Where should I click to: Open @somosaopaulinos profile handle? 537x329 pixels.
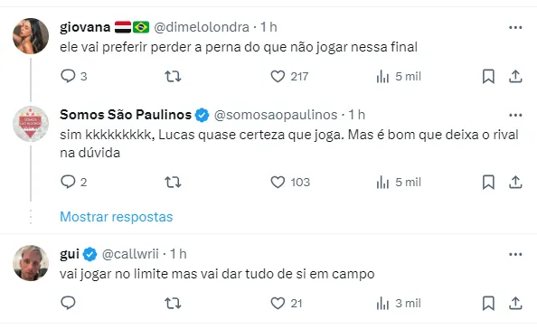pos(276,115)
